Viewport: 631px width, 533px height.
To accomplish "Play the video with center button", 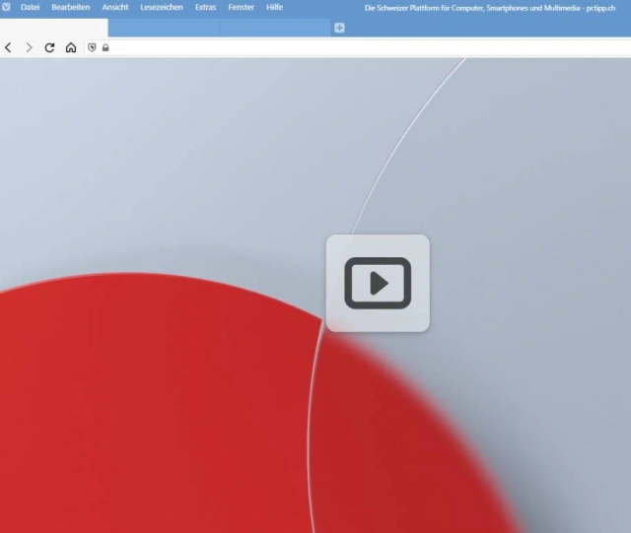I will pyautogui.click(x=378, y=283).
